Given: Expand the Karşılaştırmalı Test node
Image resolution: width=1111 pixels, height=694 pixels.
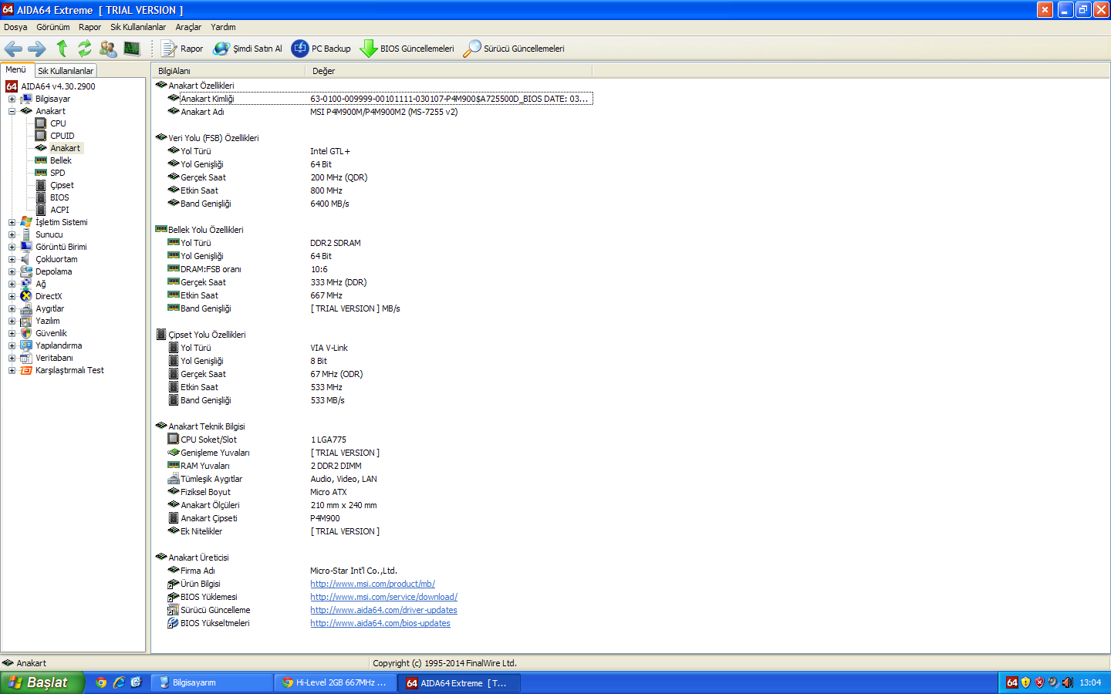Looking at the screenshot, I should coord(12,370).
